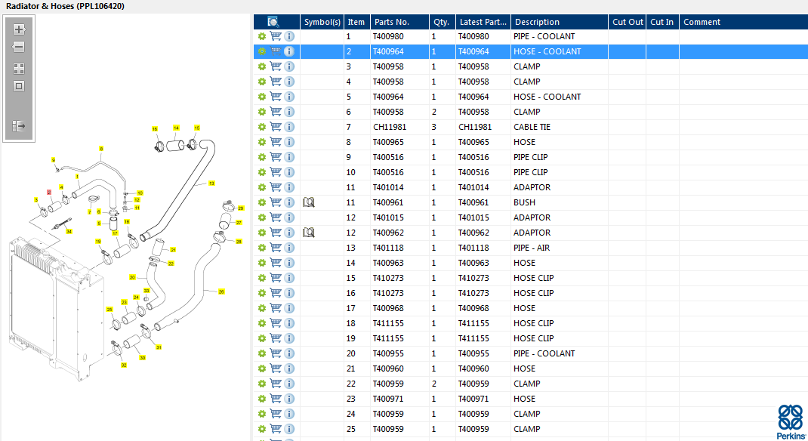Image resolution: width=808 pixels, height=441 pixels.
Task: Select callout 13 on the diagram
Action: 211,183
